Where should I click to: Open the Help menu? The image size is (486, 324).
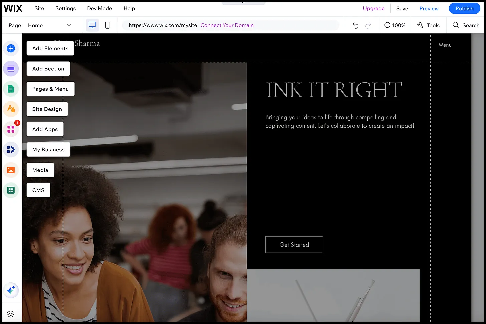pos(129,8)
